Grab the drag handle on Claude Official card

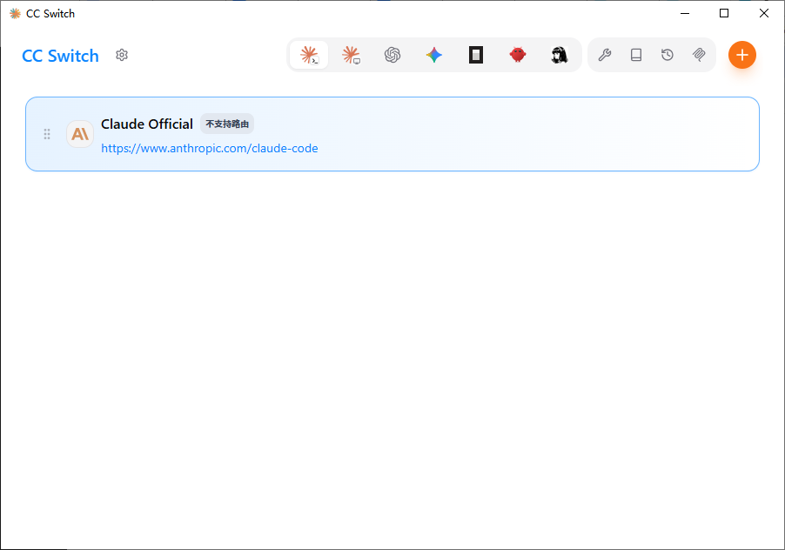(x=47, y=134)
